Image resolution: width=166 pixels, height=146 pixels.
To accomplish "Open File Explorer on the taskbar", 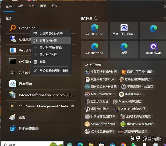I will (x=91, y=145).
